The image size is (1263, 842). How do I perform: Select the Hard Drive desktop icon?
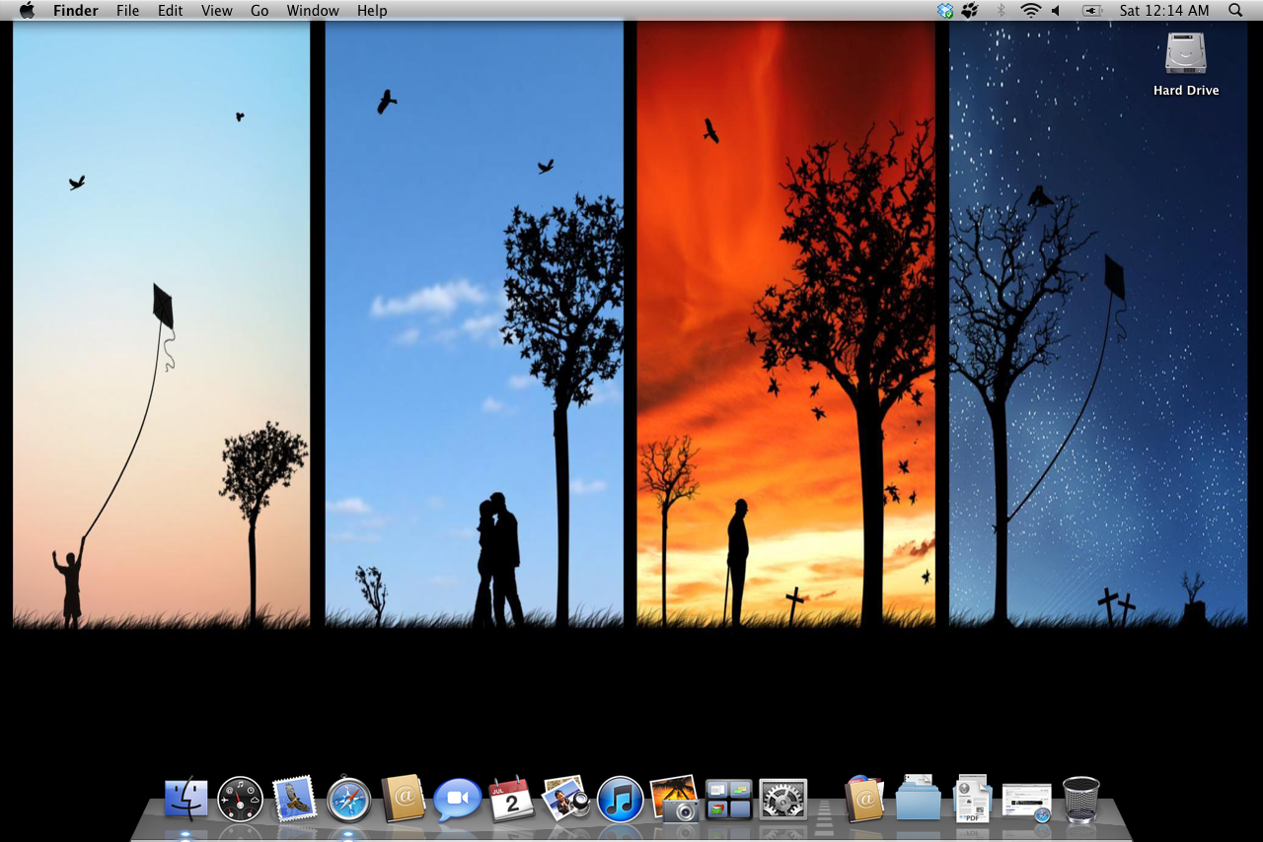[1186, 65]
